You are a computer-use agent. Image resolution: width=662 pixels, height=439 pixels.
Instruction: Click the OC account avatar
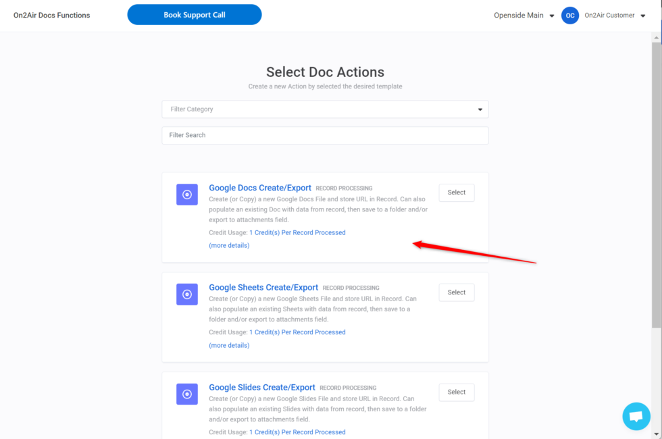tap(570, 15)
